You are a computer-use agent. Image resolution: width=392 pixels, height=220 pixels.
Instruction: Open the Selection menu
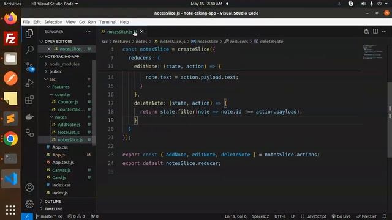53,22
